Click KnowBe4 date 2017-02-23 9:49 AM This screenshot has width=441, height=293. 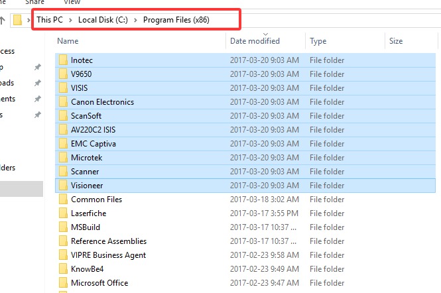click(x=265, y=269)
